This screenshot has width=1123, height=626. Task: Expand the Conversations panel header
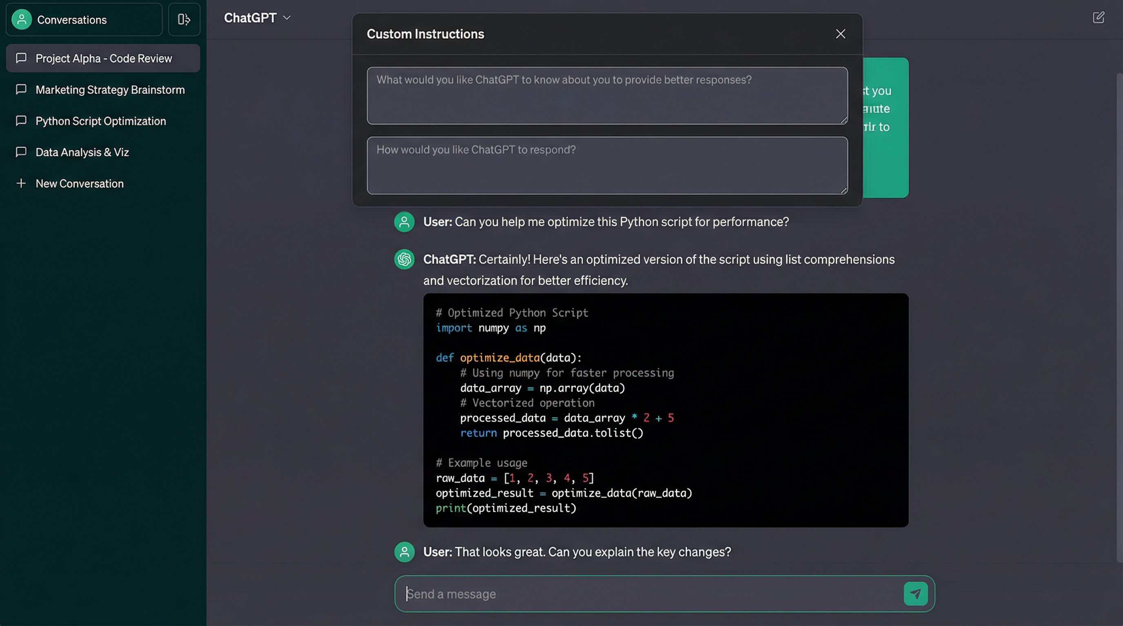tap(72, 20)
